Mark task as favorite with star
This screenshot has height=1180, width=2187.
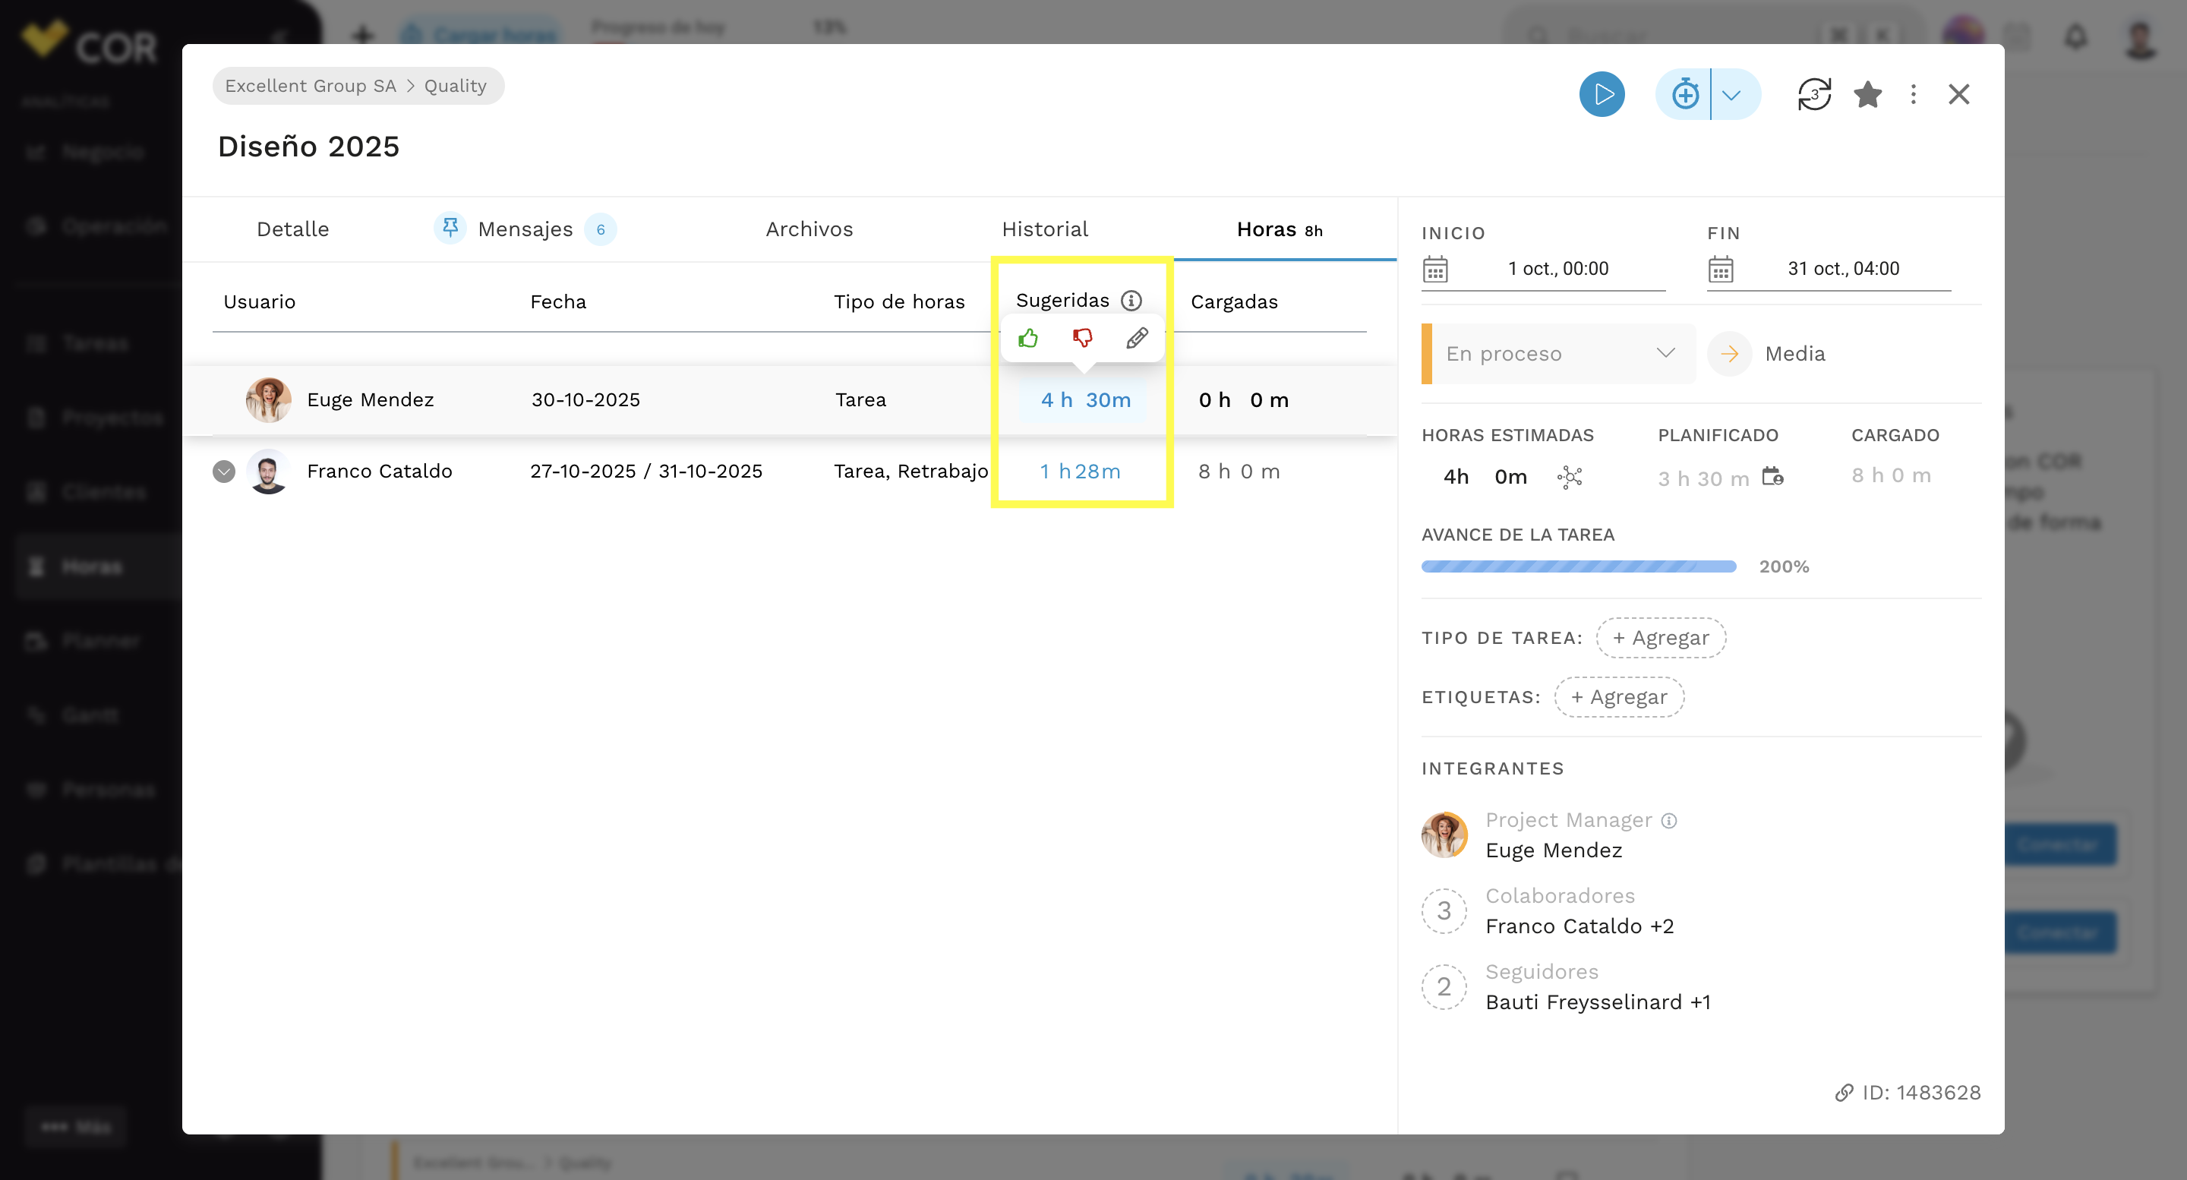1868,94
